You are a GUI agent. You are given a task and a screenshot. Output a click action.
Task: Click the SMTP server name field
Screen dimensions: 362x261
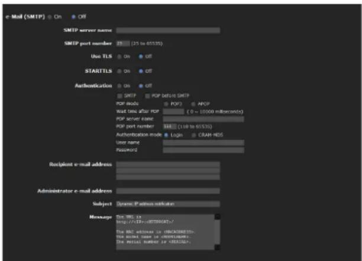click(168, 31)
